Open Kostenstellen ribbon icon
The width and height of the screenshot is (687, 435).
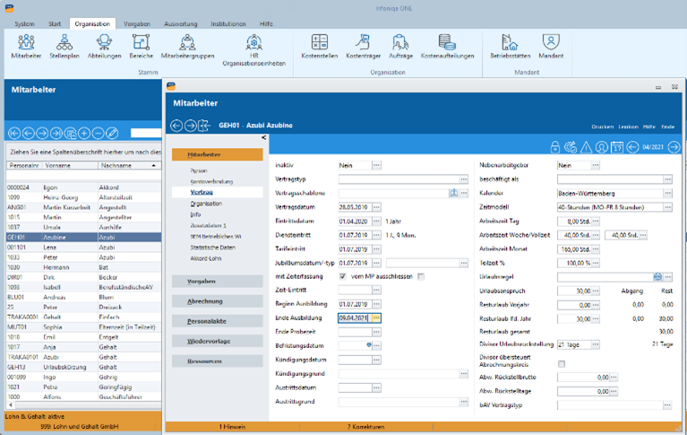[x=320, y=47]
